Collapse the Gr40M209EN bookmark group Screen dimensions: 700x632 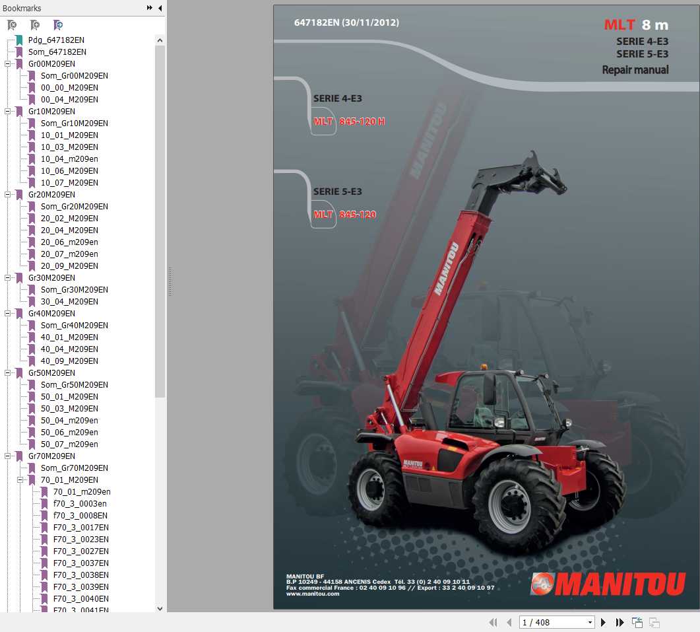point(8,313)
